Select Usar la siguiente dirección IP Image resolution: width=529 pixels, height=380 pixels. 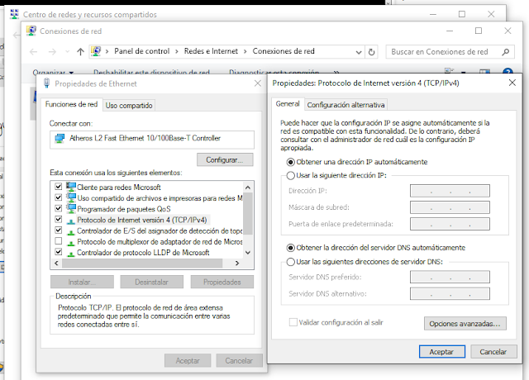(x=290, y=176)
